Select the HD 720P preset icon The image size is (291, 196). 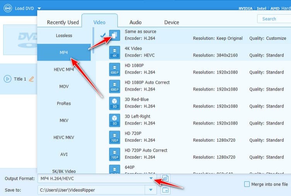click(114, 137)
